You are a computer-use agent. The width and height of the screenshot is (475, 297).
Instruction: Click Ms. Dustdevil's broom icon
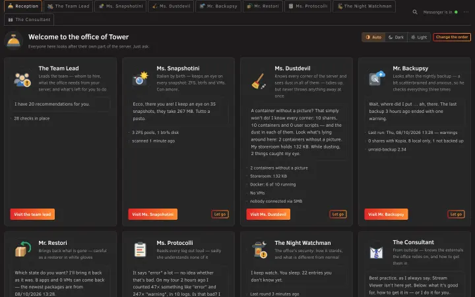pos(259,81)
